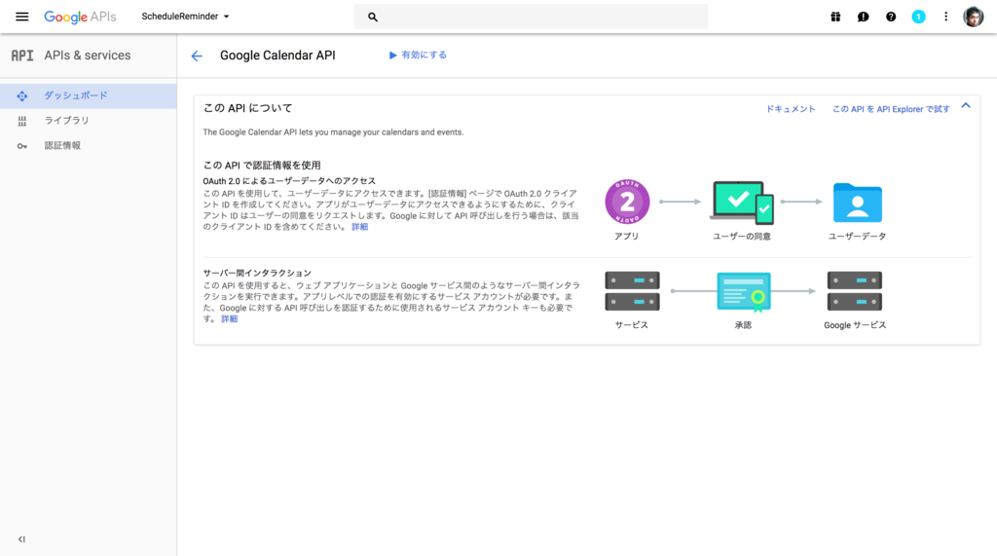Viewport: 997px width, 556px height.
Task: Select ダッシュボード in the sidebar
Action: tap(89, 95)
